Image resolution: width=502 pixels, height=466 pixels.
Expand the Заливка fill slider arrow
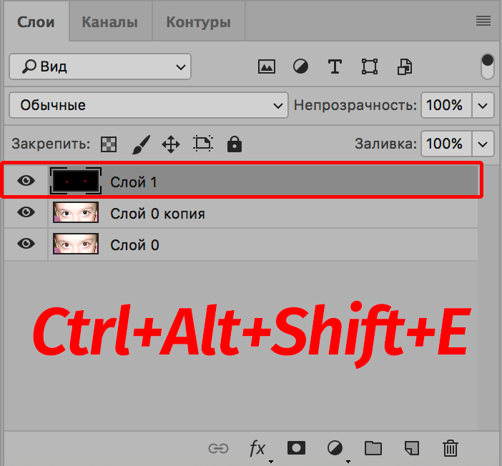click(483, 144)
